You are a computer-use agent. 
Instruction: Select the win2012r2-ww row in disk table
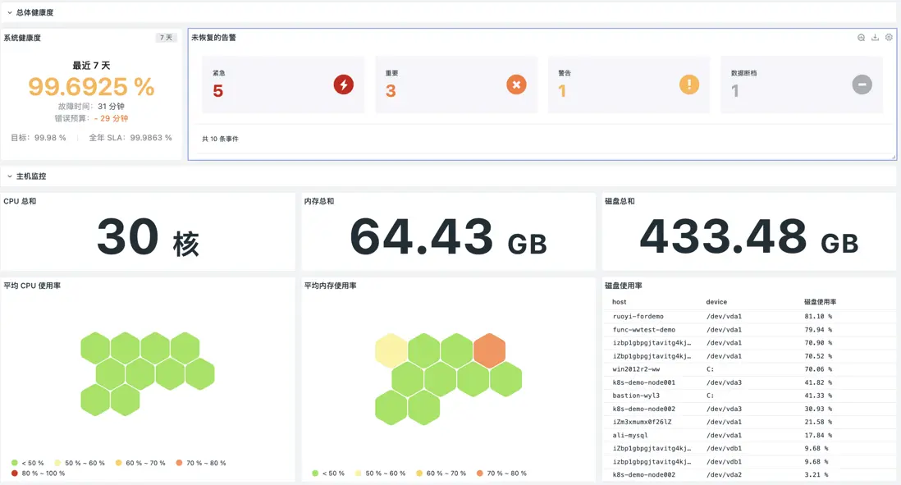(636, 369)
